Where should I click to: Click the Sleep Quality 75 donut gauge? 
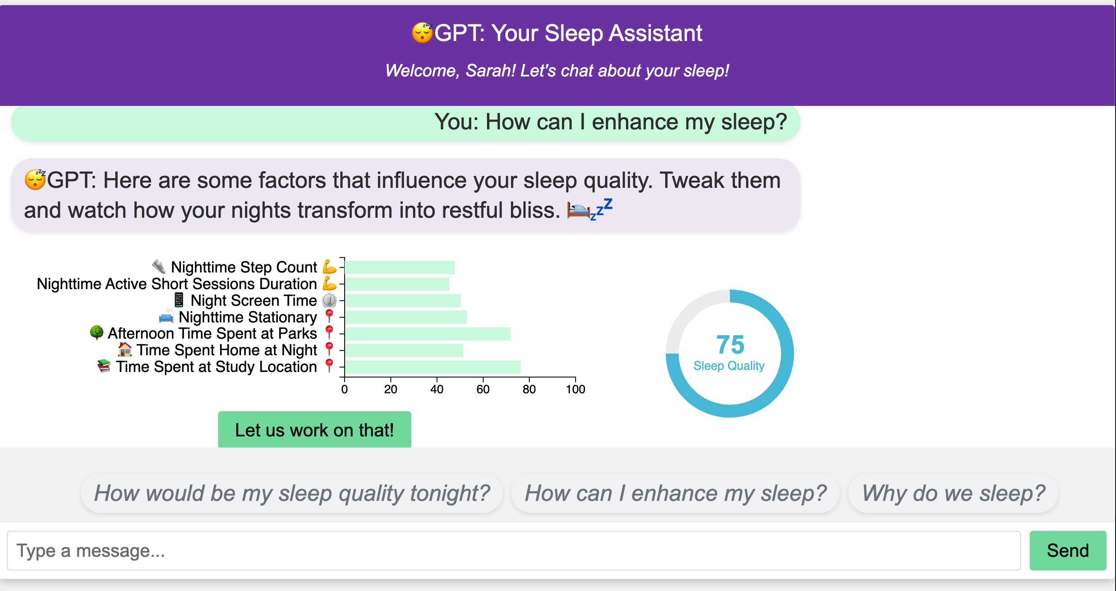(729, 353)
